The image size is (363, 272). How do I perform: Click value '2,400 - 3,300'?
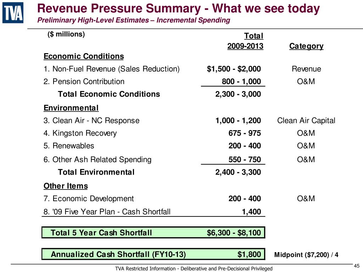click(x=238, y=172)
